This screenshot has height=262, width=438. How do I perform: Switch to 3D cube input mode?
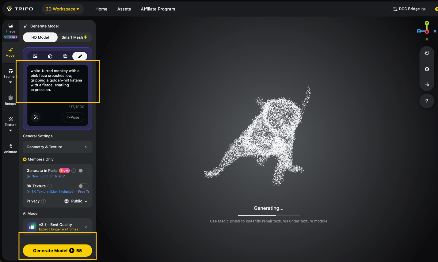click(50, 56)
